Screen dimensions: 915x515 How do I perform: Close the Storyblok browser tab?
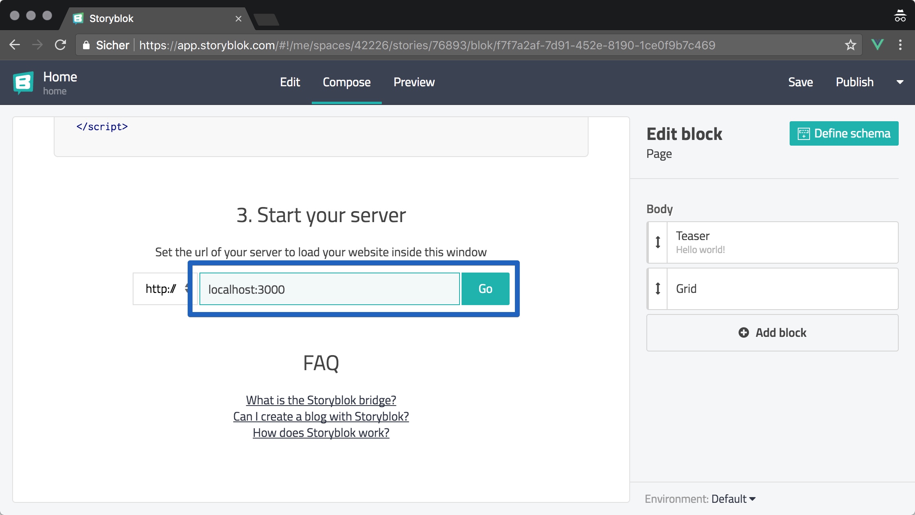(x=239, y=19)
